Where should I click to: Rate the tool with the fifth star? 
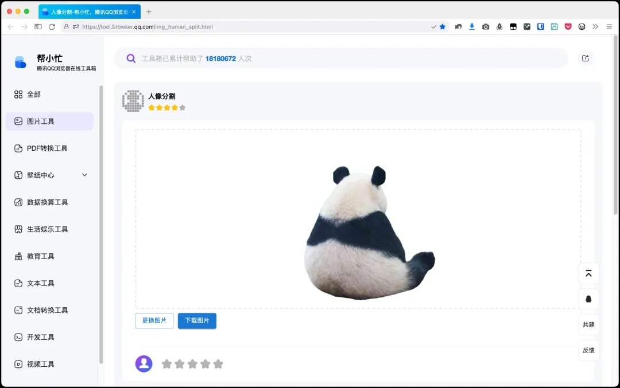pyautogui.click(x=218, y=363)
